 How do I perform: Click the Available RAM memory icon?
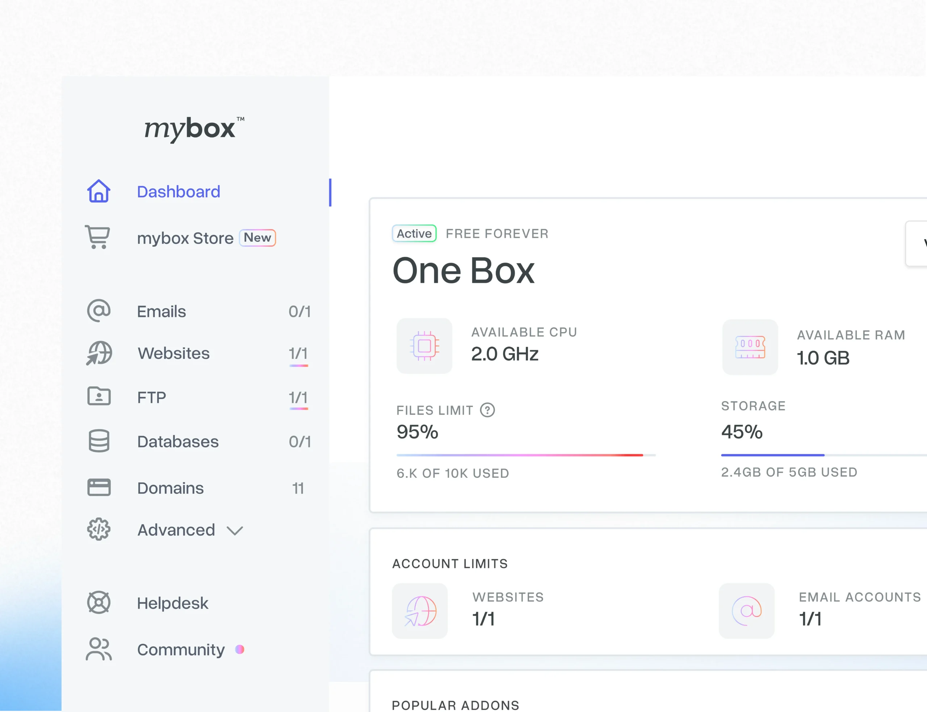point(750,347)
